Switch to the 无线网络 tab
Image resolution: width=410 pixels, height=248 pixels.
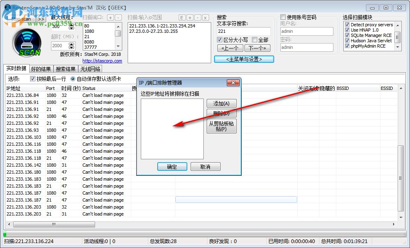tap(91, 69)
